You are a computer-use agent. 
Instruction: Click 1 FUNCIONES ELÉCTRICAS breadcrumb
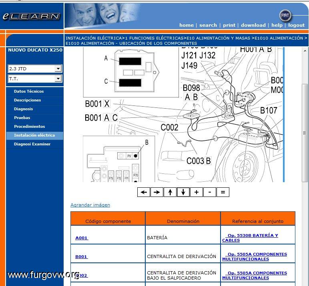coord(154,38)
